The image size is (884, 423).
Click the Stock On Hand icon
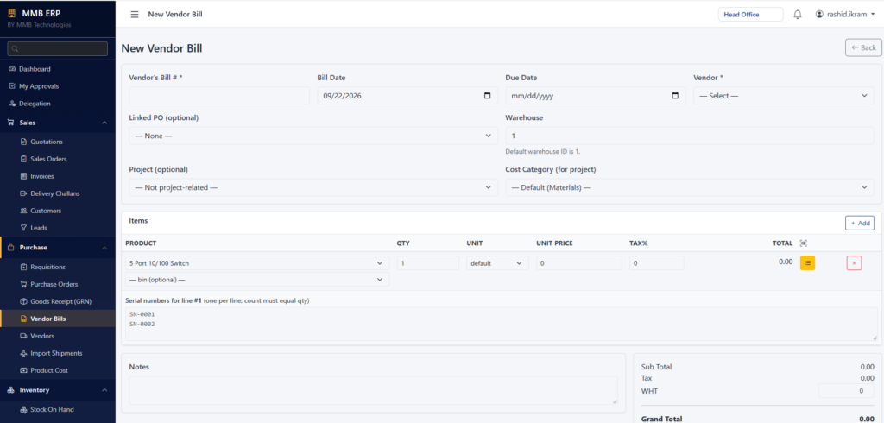[23, 409]
